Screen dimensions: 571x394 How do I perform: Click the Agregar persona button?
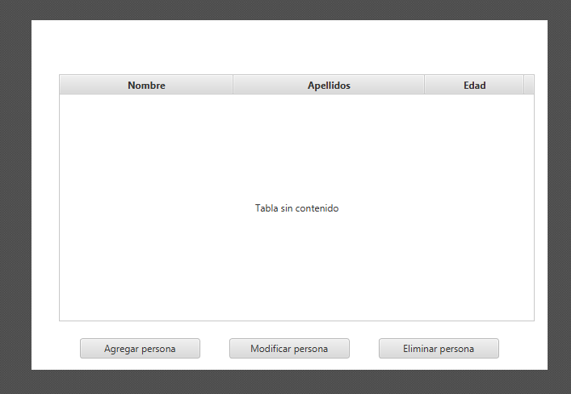[x=140, y=349]
